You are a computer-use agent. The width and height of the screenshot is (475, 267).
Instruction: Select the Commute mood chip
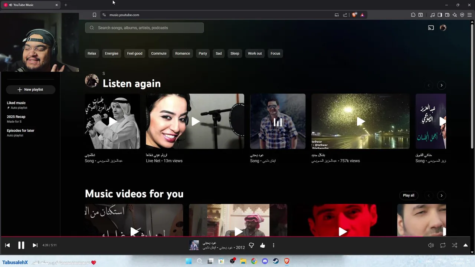[159, 53]
